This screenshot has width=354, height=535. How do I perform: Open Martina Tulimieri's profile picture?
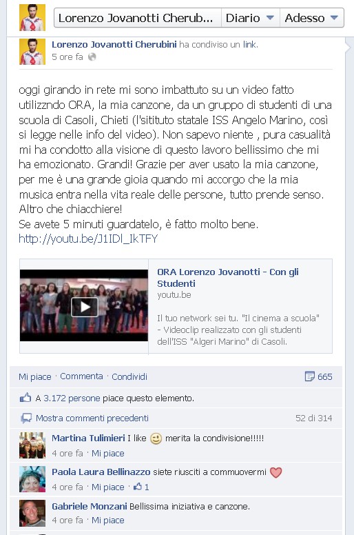[32, 445]
